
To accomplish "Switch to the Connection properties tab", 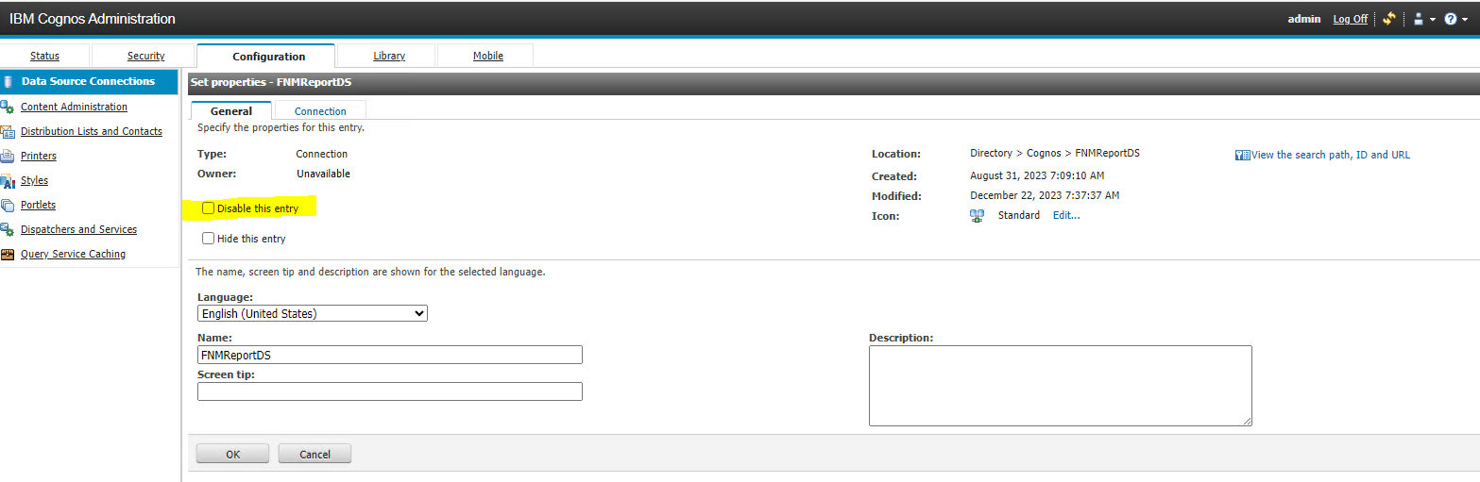I will 320,111.
